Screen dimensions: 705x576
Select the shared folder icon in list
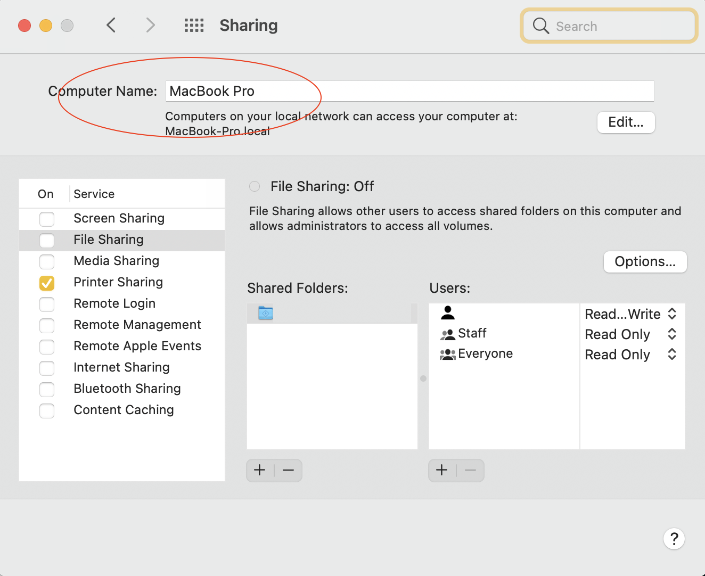tap(266, 314)
